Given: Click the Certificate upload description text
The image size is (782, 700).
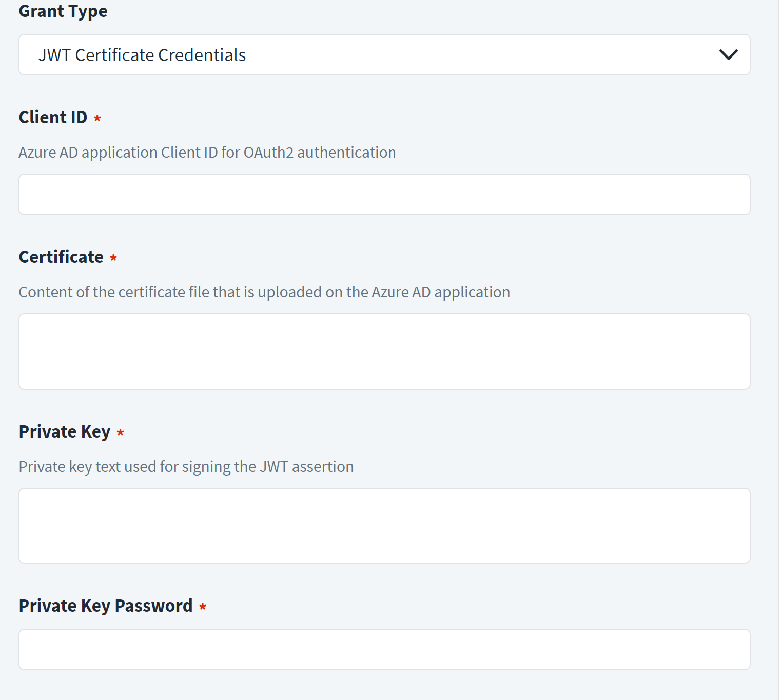Looking at the screenshot, I should 264,292.
